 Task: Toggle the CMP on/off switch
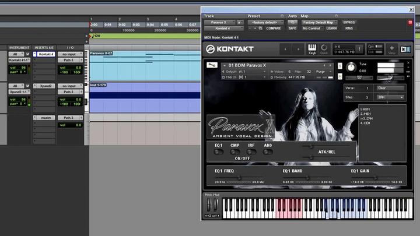coord(235,152)
